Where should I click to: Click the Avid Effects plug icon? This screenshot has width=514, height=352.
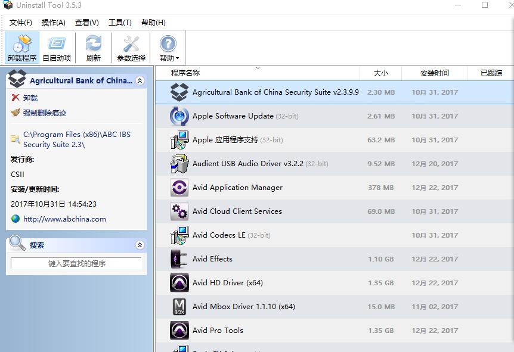click(179, 259)
